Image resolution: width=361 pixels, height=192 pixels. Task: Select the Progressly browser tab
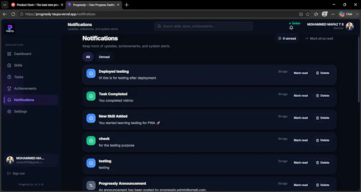94,5
